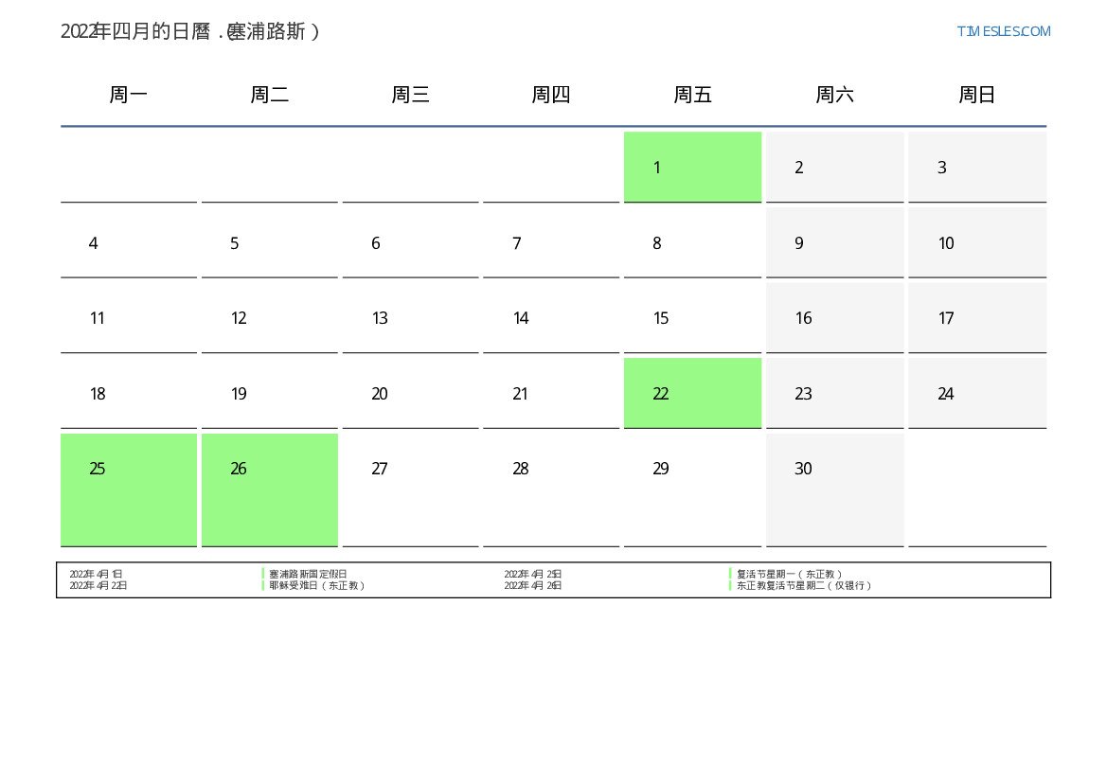
Task: Click the green holiday cell for April 1
Action: [692, 168]
